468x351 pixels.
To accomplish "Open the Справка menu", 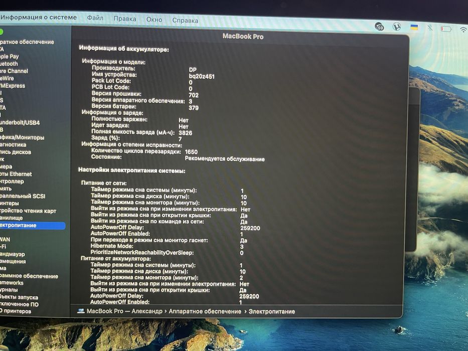I will [x=185, y=20].
